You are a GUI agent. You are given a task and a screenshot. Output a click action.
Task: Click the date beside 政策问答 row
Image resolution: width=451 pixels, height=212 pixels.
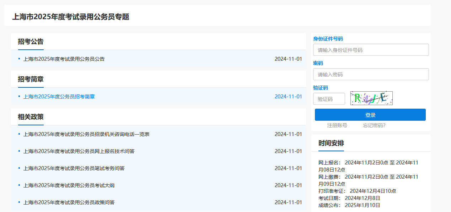(x=288, y=202)
